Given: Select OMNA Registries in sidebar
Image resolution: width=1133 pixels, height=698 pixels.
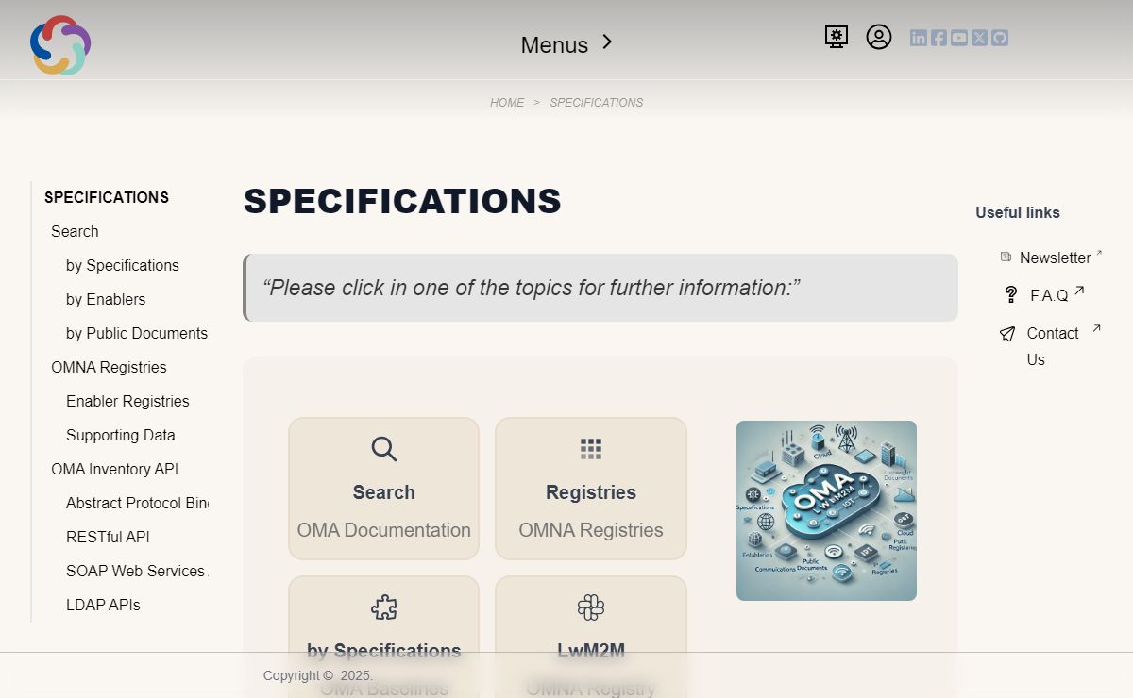Looking at the screenshot, I should pos(109,367).
